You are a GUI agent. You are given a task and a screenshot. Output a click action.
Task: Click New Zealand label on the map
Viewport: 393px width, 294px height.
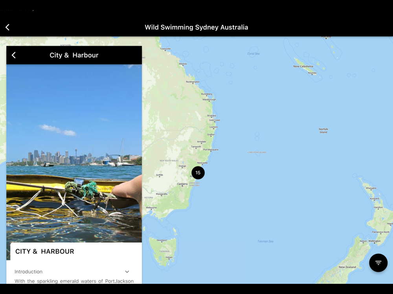(347, 267)
